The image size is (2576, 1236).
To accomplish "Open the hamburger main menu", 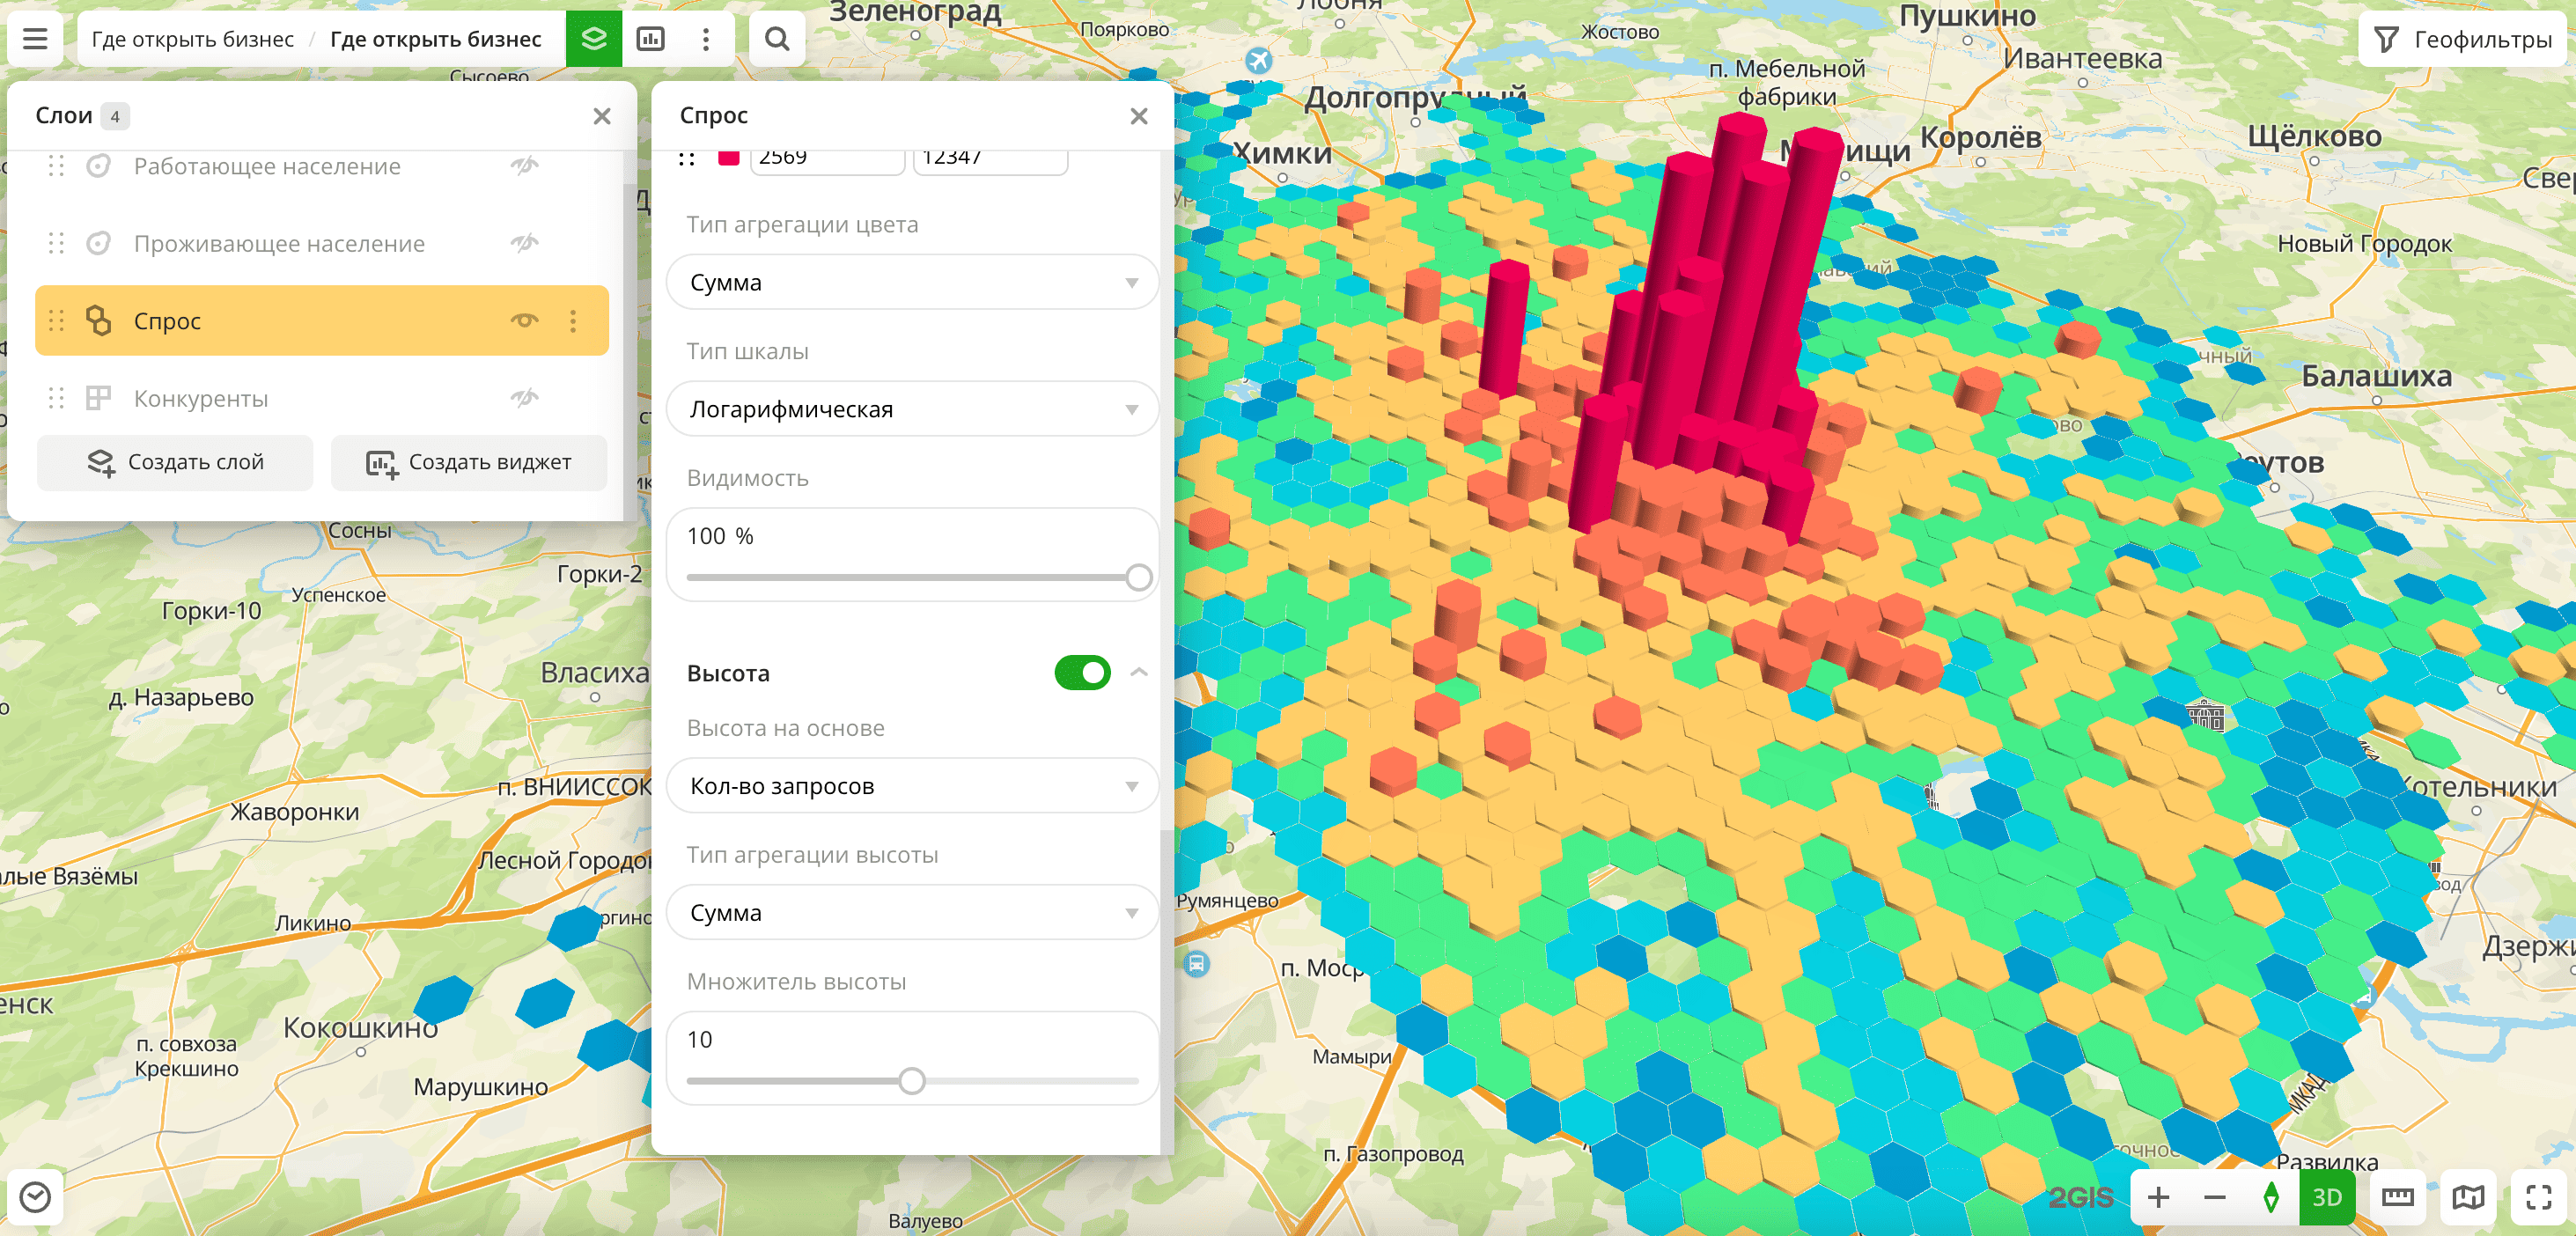I will coord(35,39).
